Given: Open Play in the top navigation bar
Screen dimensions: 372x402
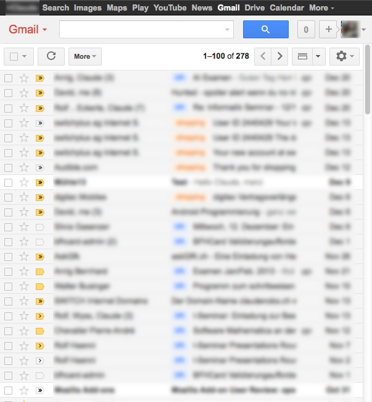Looking at the screenshot, I should 141,7.
